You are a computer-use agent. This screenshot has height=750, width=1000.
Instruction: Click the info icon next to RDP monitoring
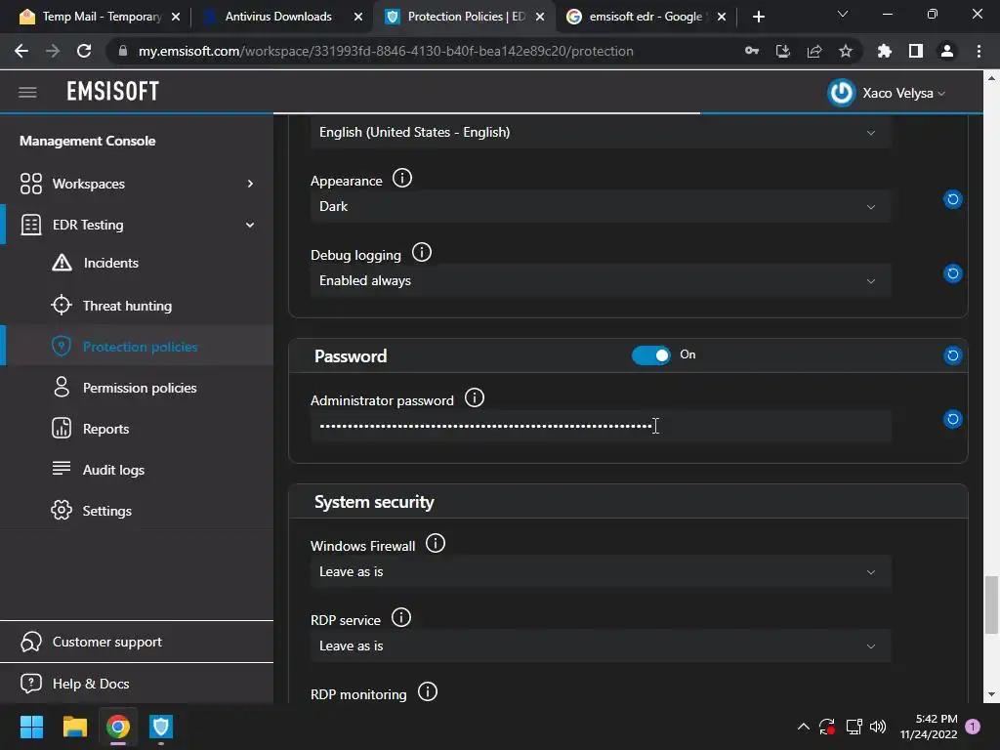(x=428, y=692)
